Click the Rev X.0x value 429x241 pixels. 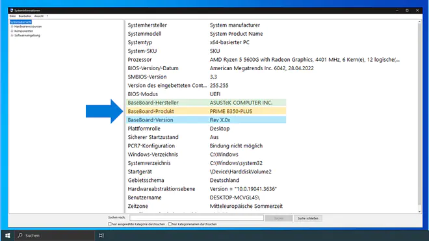tap(220, 120)
